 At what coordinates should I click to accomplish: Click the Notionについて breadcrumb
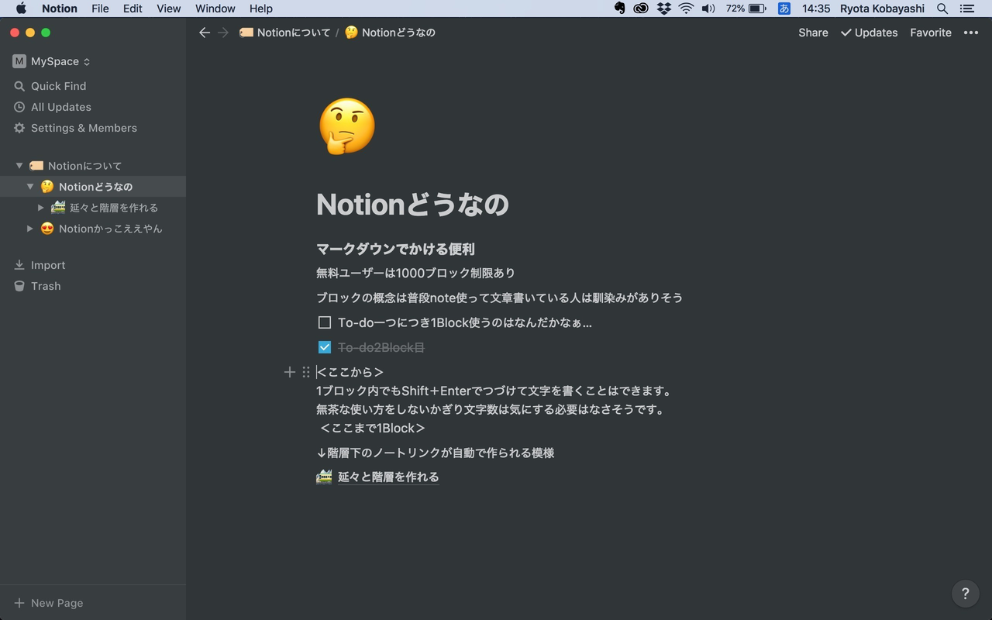click(284, 33)
